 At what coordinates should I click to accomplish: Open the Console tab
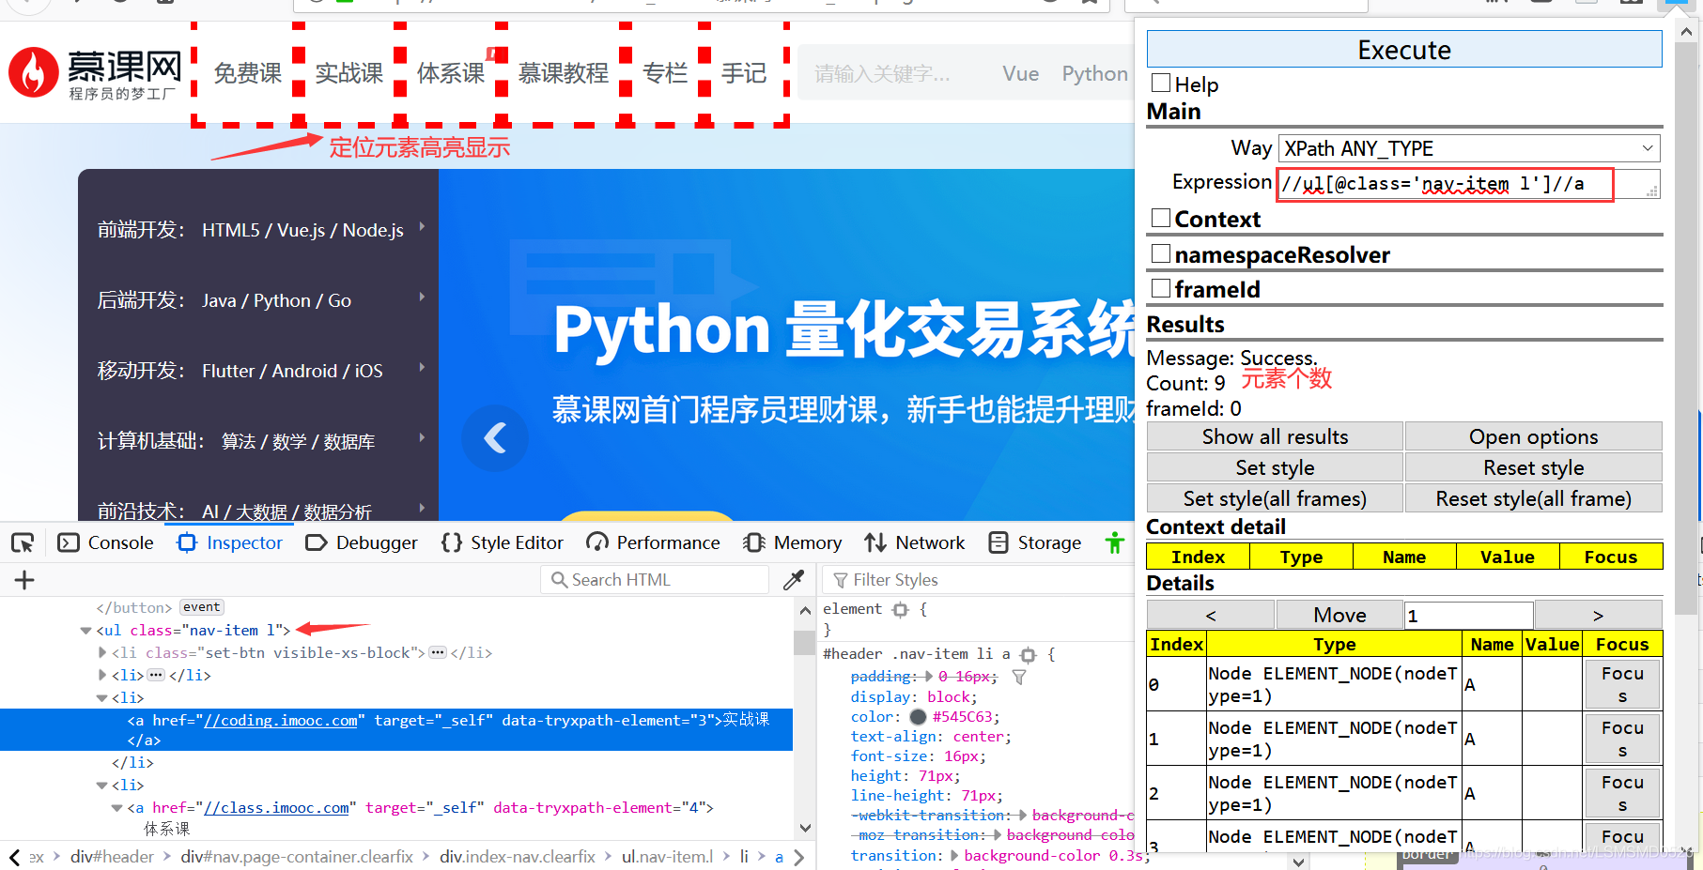pos(105,542)
